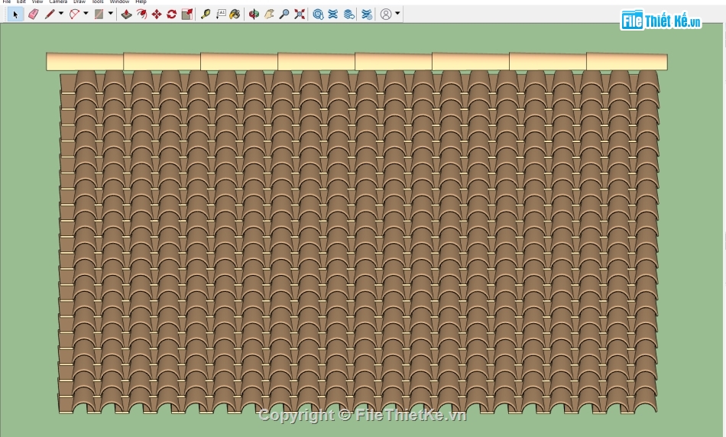726x437 pixels.
Task: Open the Extension Manager
Action: (367, 15)
